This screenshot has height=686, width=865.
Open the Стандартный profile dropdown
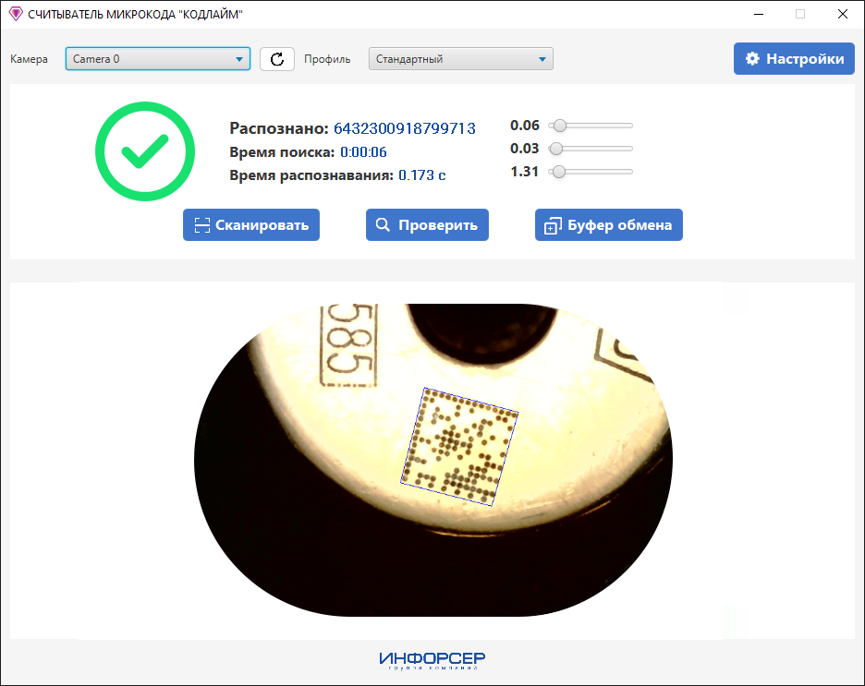[x=460, y=59]
